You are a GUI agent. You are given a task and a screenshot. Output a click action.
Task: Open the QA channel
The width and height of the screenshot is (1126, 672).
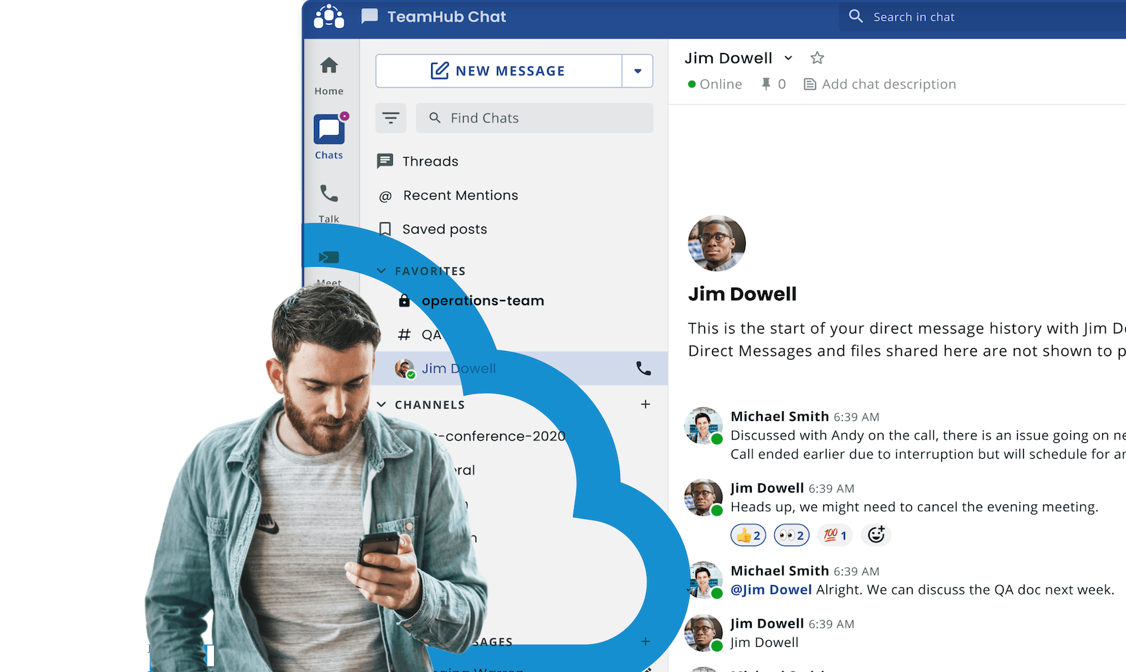tap(420, 334)
